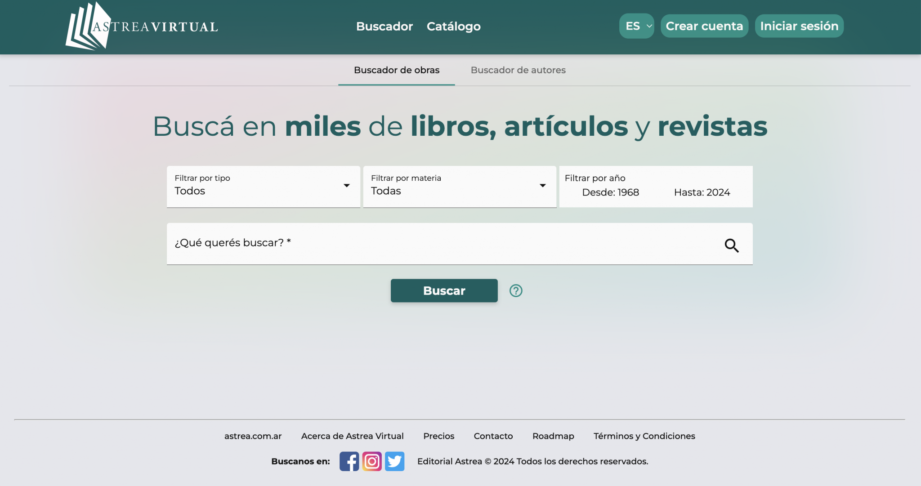Go to Buscador in top navigation
This screenshot has height=486, width=921.
(x=384, y=27)
